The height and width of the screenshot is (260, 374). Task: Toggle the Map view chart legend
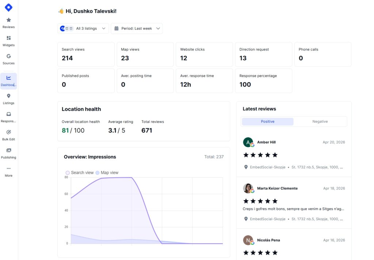coord(107,173)
